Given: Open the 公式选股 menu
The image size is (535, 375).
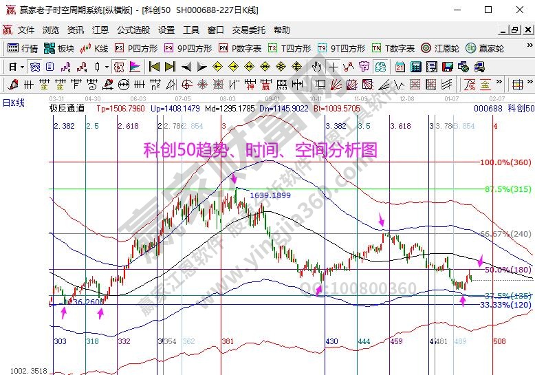Looking at the screenshot, I should (x=133, y=30).
